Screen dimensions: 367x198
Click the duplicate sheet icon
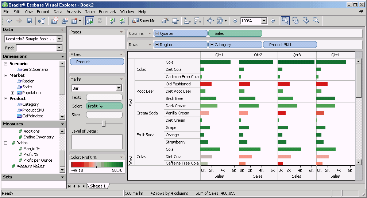click(x=65, y=21)
